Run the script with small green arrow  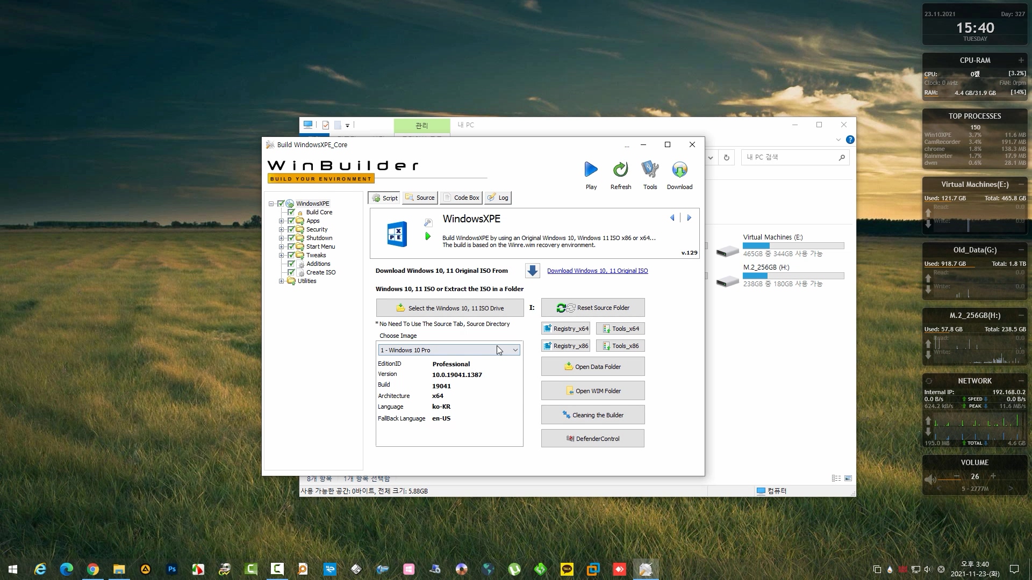[x=428, y=236]
